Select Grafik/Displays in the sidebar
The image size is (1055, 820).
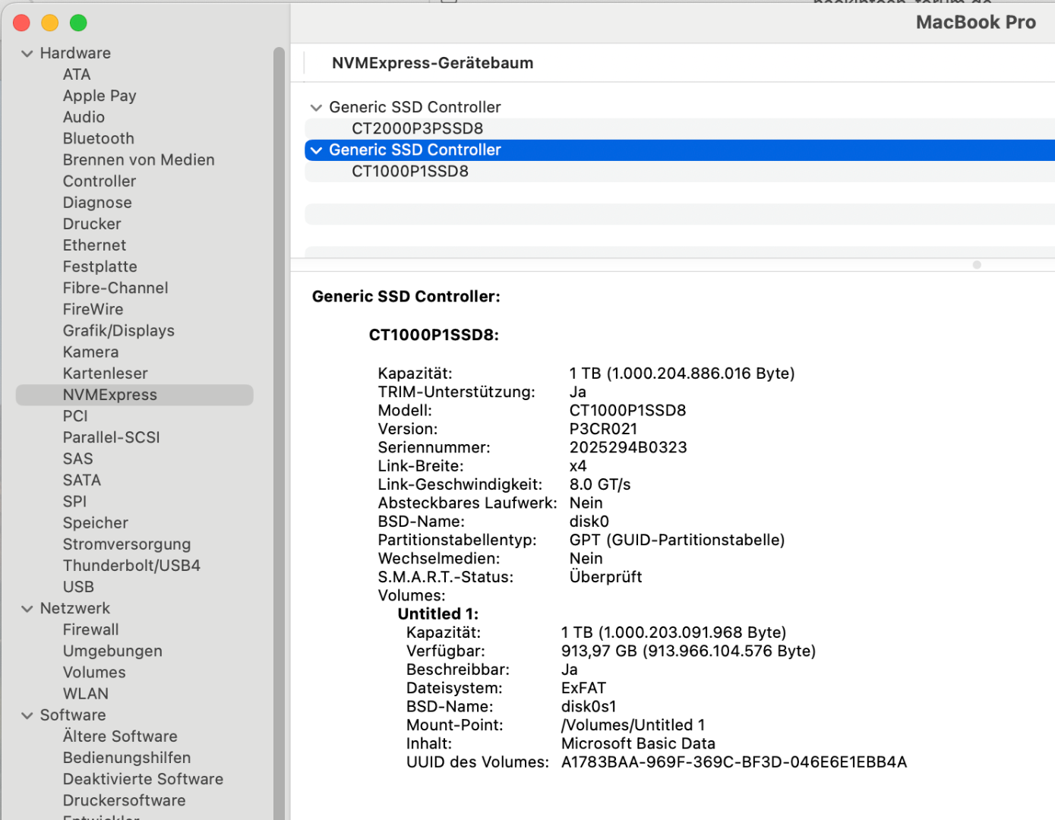[118, 331]
